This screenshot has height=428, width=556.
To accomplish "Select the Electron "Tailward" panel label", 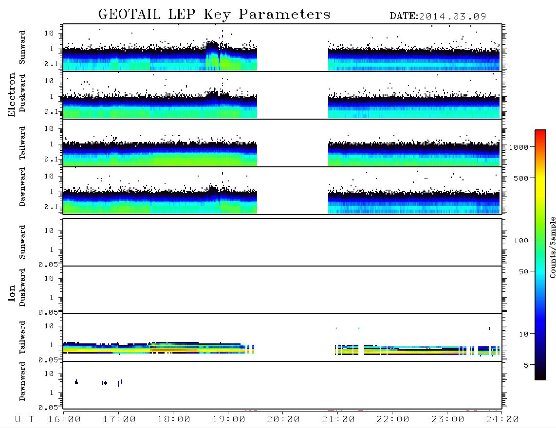I will coord(22,143).
